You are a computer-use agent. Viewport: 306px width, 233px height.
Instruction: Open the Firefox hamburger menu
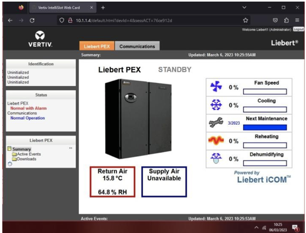point(297,20)
